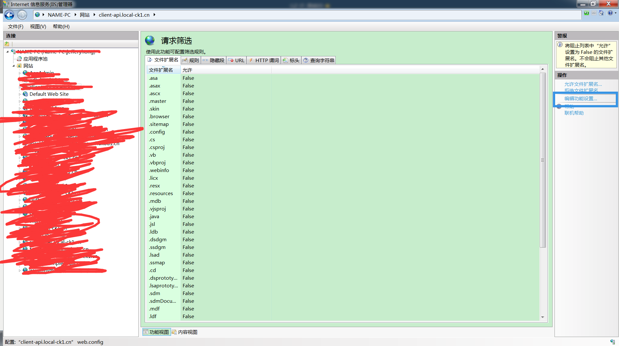Click the 允许文件扩展名... action link

point(583,84)
